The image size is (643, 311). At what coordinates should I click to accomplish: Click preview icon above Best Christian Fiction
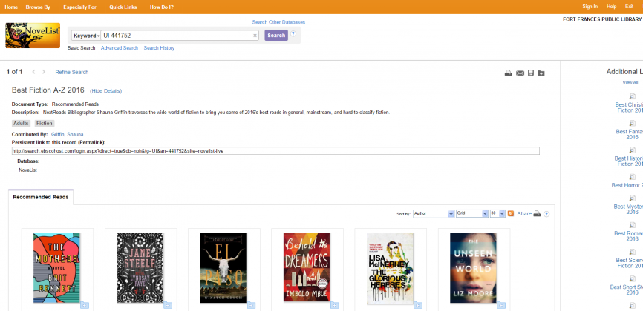[x=633, y=96]
